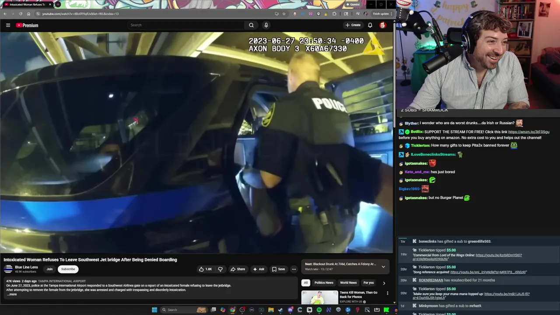Open options for Teens Kill Woman video

(387, 293)
